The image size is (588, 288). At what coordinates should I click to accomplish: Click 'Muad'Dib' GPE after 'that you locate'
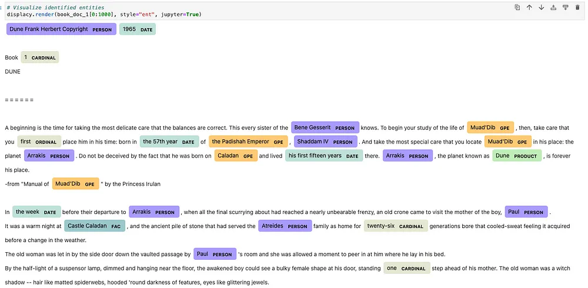[x=508, y=142]
